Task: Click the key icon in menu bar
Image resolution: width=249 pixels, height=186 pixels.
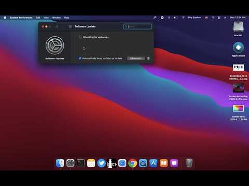Action: pyautogui.click(x=155, y=18)
